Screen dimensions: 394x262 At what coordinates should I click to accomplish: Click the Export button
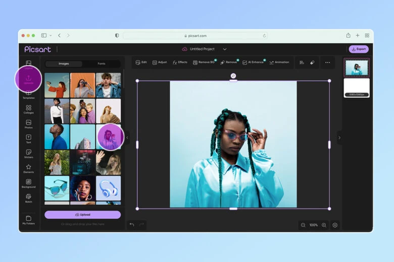(359, 49)
